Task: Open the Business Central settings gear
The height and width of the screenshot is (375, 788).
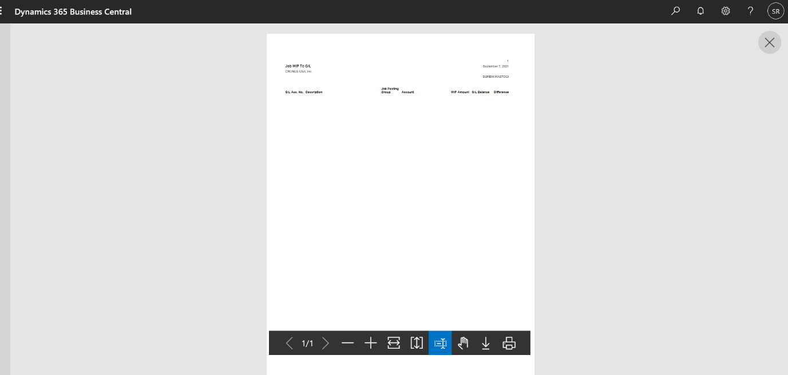Action: click(x=725, y=11)
